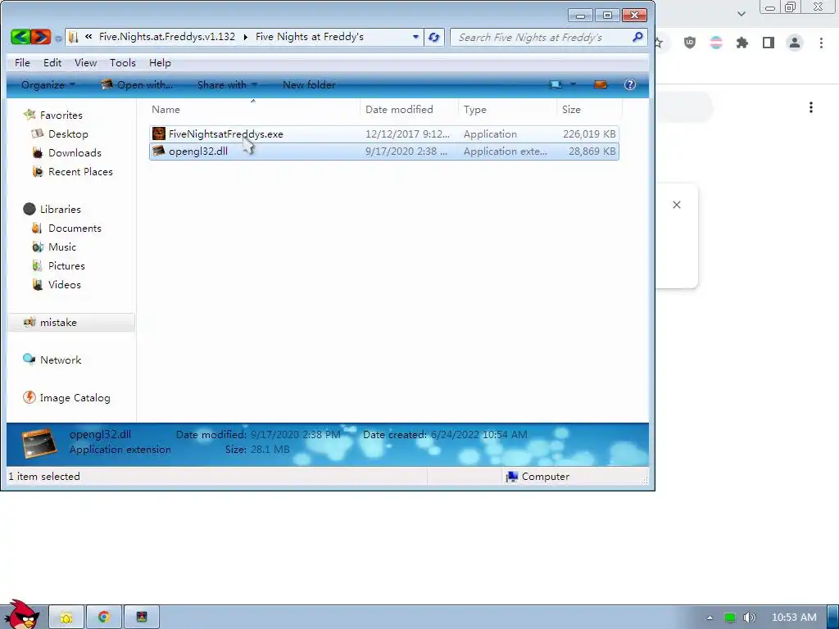
Task: Refresh the current folder view
Action: coord(434,37)
